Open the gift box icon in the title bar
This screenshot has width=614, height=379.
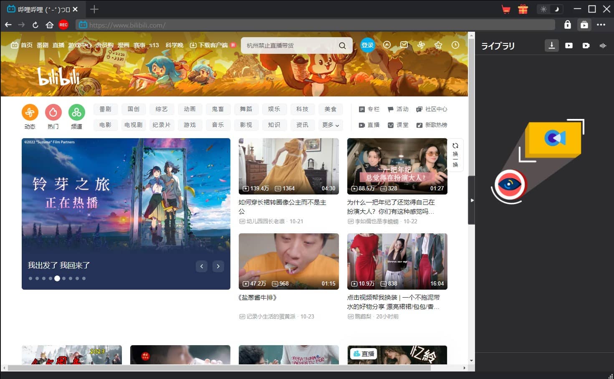(x=523, y=9)
